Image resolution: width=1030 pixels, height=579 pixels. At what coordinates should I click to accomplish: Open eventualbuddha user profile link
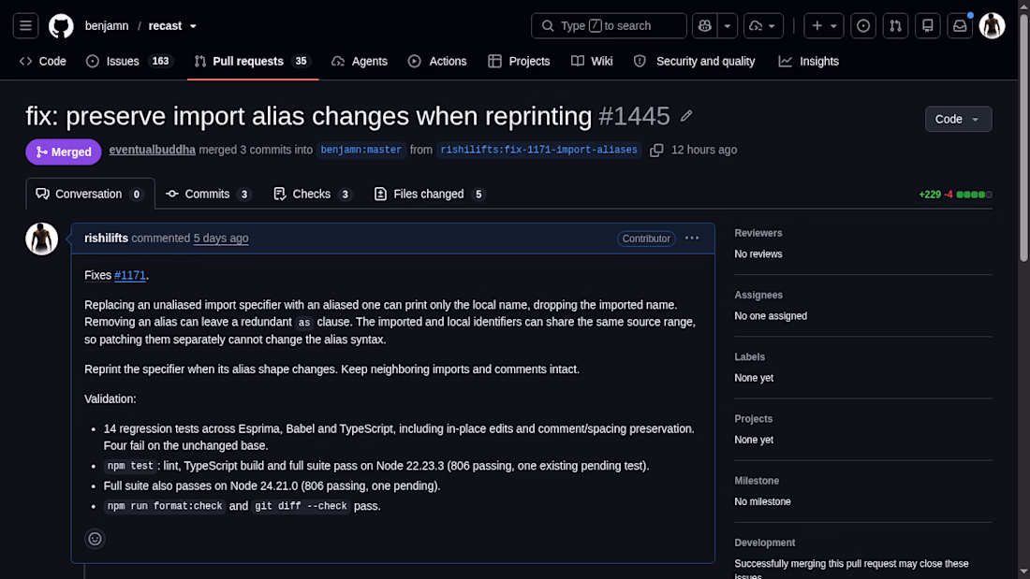click(153, 151)
